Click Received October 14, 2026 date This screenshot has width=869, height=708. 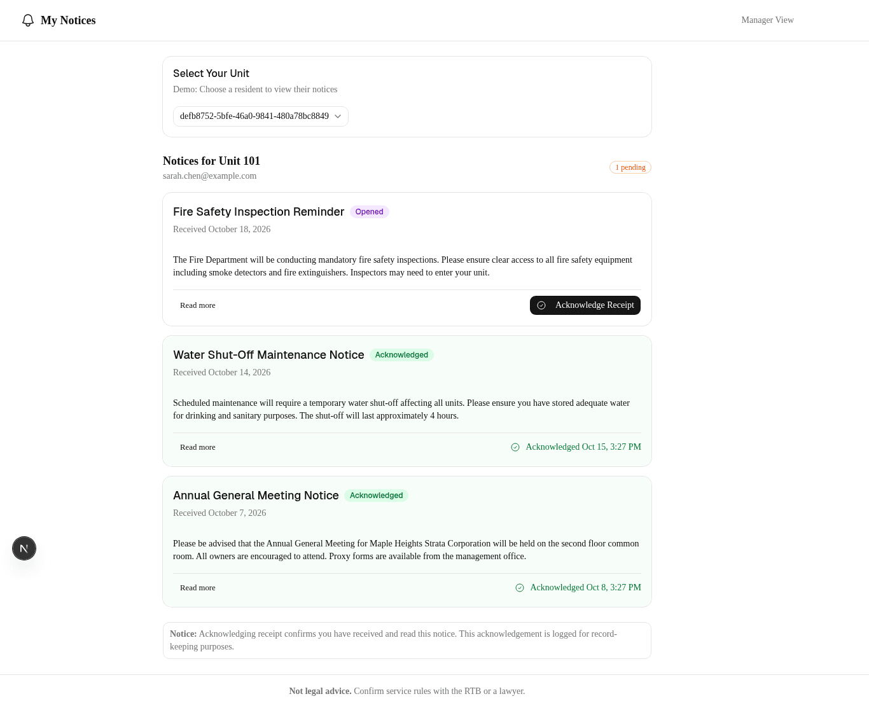(x=221, y=373)
